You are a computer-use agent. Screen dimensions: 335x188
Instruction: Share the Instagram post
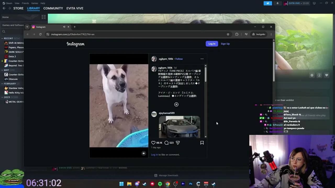point(178,143)
